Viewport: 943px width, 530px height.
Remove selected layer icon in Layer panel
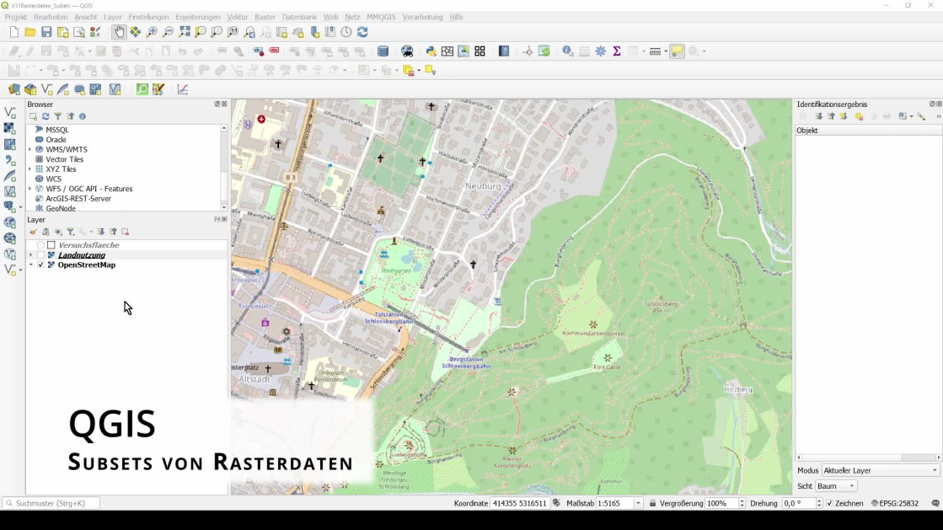125,232
